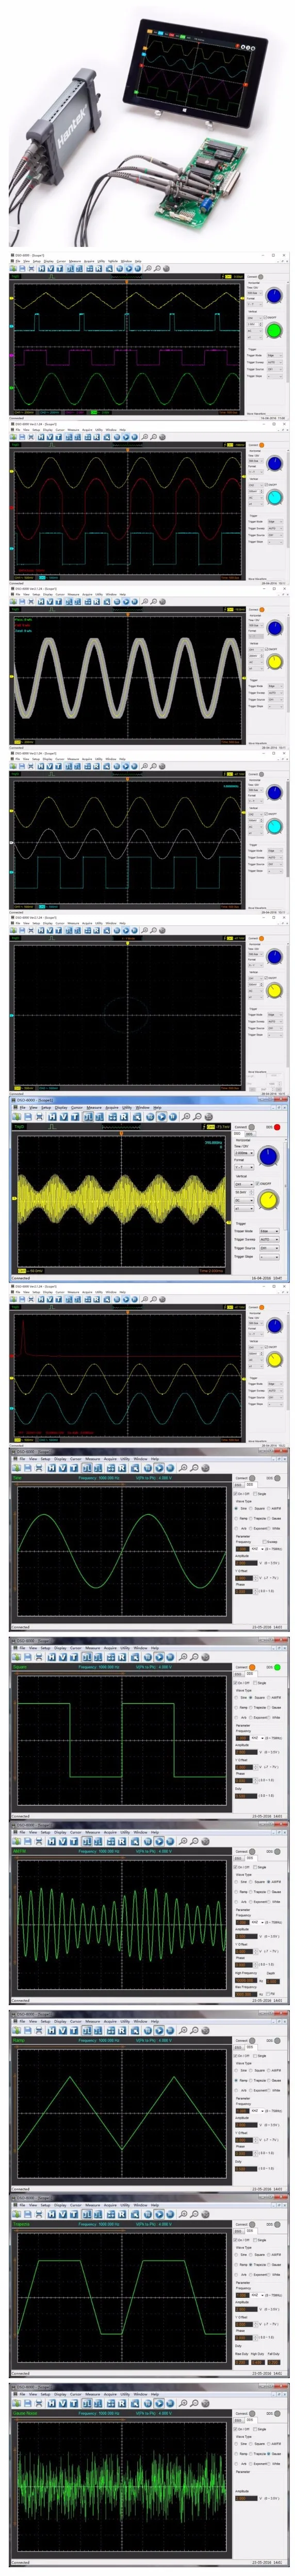Click the red DDS indicator in the modulated-wave window

(x=277, y=1127)
